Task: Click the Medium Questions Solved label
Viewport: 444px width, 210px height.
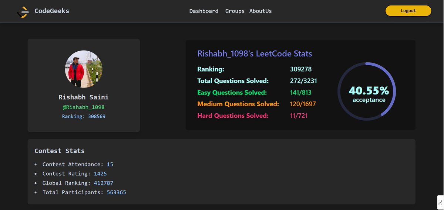Action: pyautogui.click(x=238, y=104)
